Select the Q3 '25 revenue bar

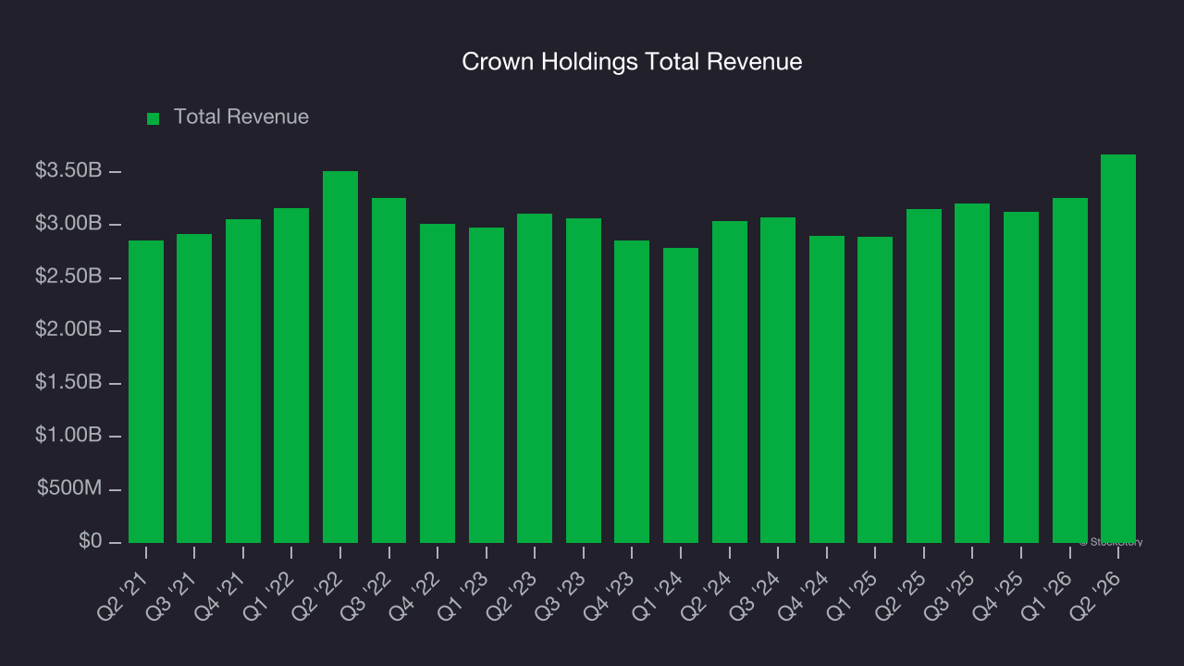point(972,373)
